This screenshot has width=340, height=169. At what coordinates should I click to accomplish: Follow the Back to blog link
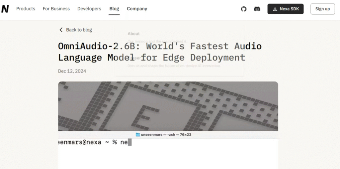click(79, 30)
